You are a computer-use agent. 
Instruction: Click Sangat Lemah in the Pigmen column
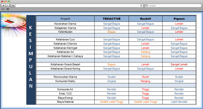pos(179,64)
